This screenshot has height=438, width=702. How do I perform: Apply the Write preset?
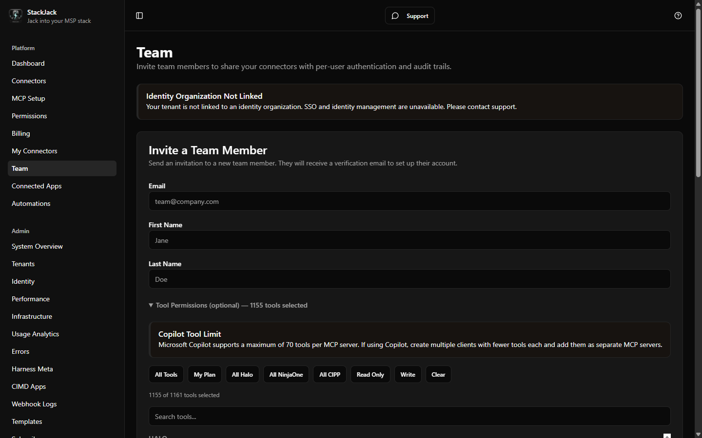tap(408, 374)
